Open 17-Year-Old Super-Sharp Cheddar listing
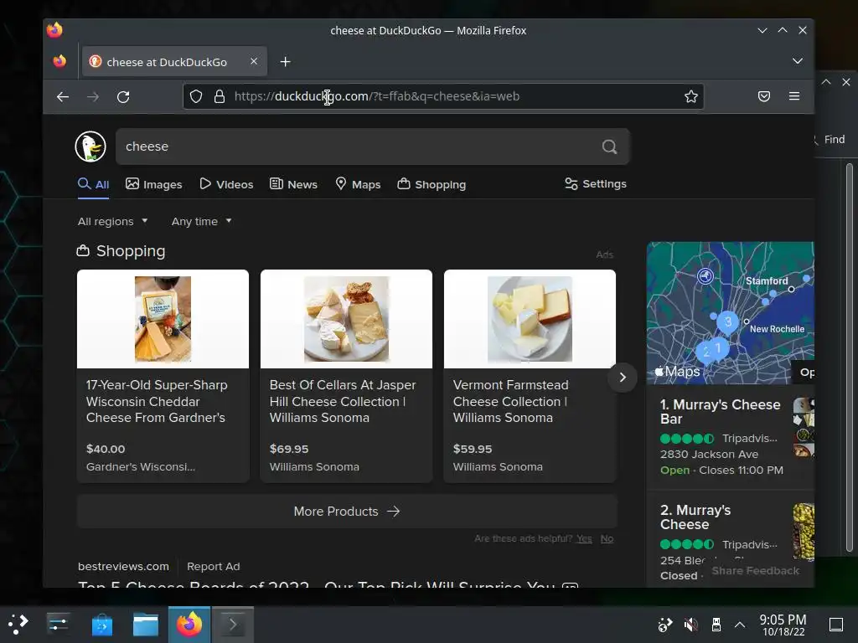 point(157,401)
